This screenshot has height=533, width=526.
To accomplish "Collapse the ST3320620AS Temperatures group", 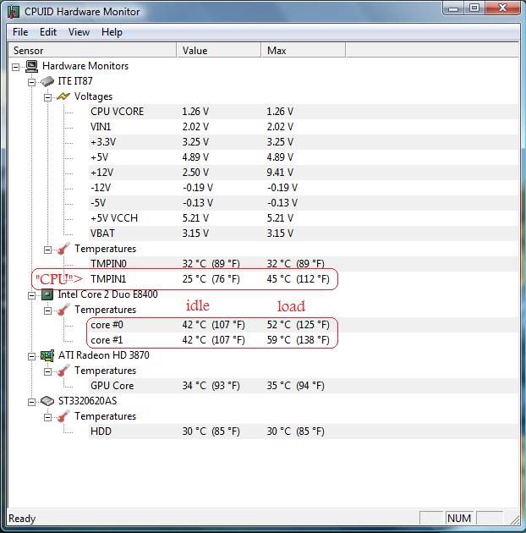I will 47,417.
